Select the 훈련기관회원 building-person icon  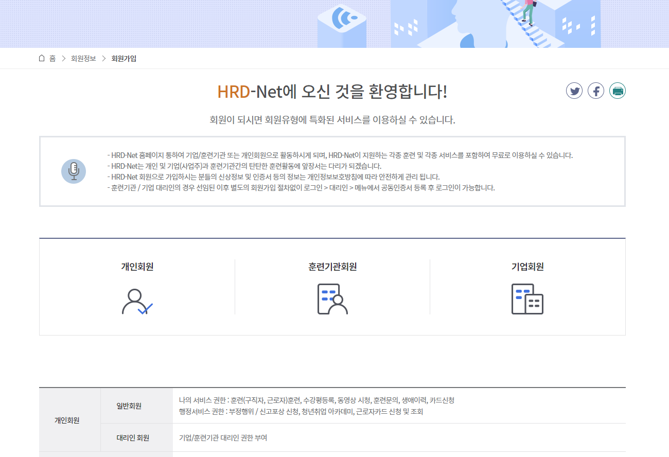pyautogui.click(x=332, y=299)
